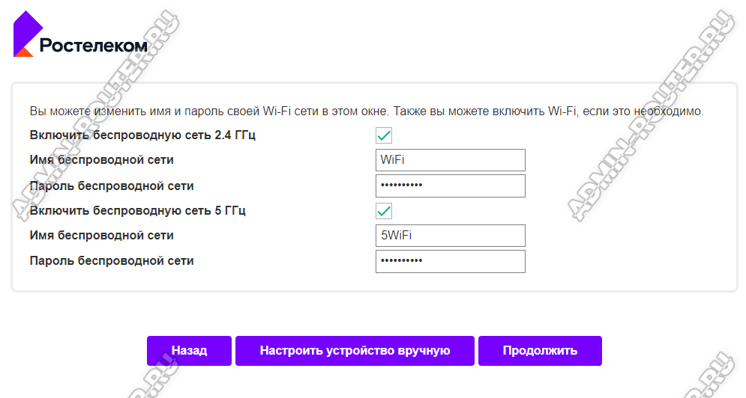Click the Ростелеком brand name text
The width and height of the screenshot is (746, 398).
pos(93,46)
